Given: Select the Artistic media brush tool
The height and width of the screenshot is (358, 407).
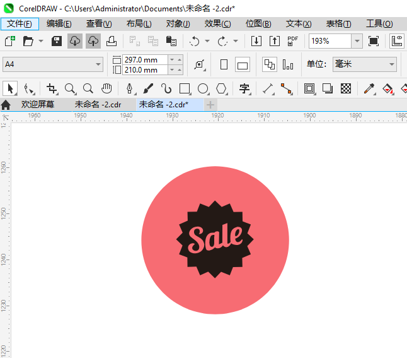Looking at the screenshot, I should pos(148,89).
